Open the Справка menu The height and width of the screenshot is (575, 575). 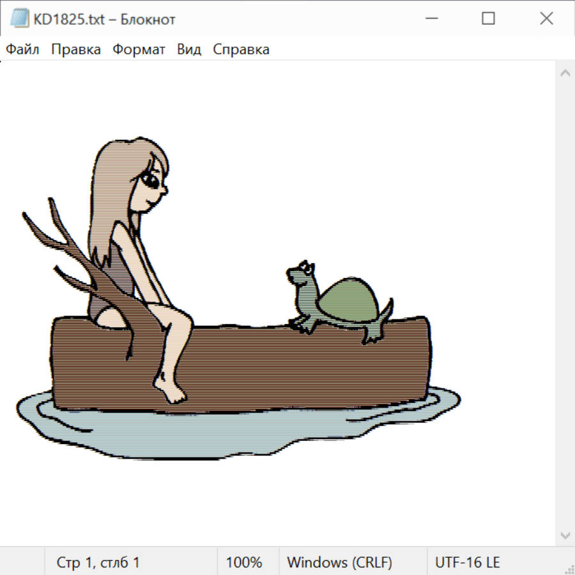pos(241,50)
